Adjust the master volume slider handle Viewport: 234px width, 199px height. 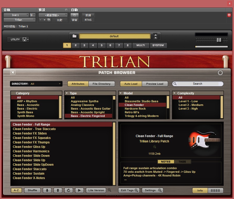[219, 40]
